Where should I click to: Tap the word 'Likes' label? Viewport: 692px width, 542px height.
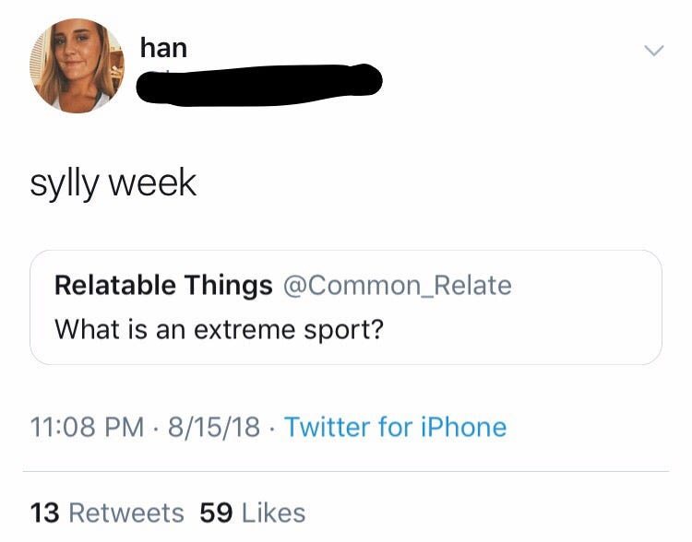point(274,513)
